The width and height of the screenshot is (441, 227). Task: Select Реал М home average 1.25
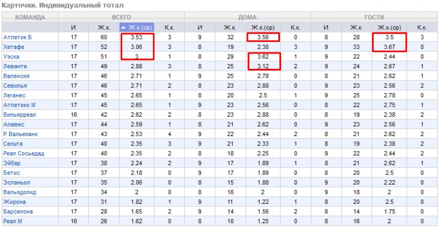tap(263, 221)
